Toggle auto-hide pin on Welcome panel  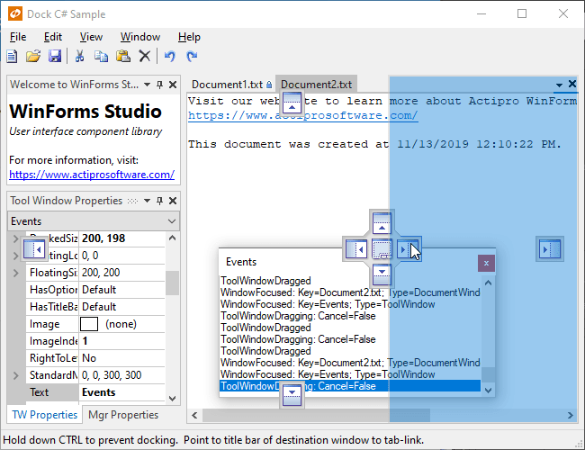[x=159, y=85]
